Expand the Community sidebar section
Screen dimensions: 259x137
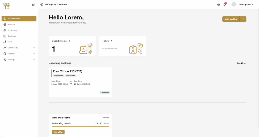pos(19,48)
